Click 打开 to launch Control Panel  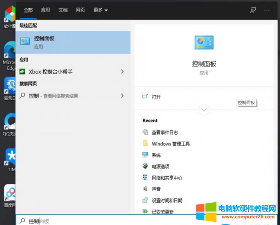click(x=156, y=97)
